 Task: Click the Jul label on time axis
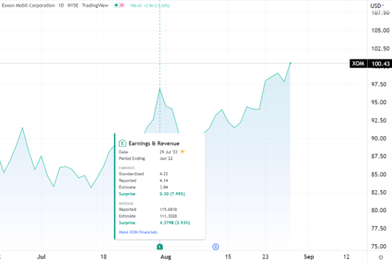coord(41,256)
